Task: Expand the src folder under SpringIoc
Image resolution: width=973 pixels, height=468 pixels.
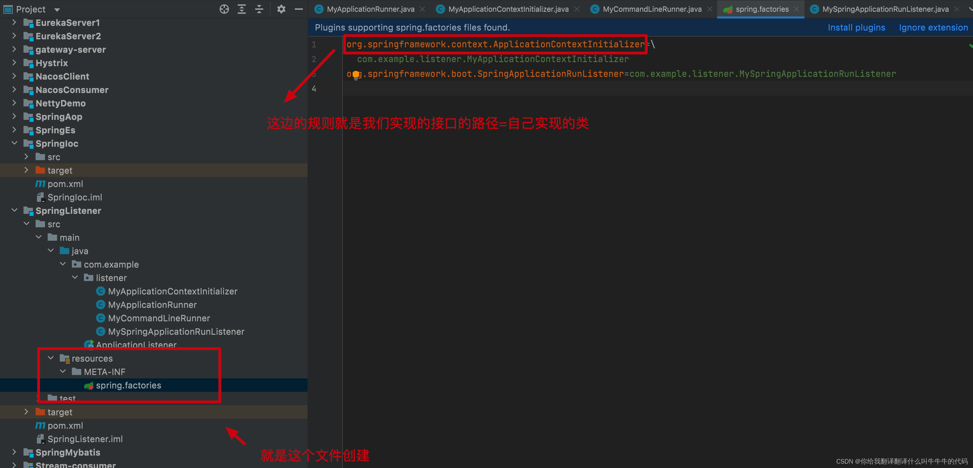Action: coord(26,156)
